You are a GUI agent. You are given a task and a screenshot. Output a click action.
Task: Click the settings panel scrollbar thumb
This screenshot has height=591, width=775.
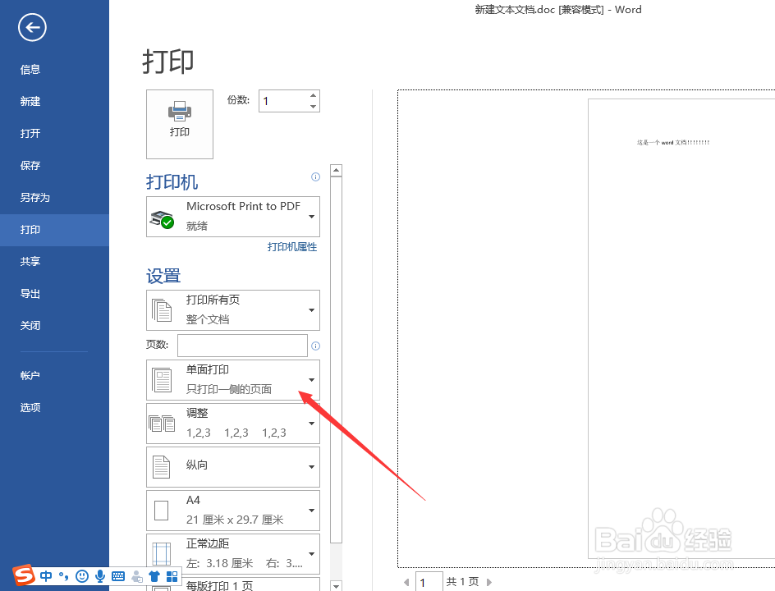tap(336, 360)
